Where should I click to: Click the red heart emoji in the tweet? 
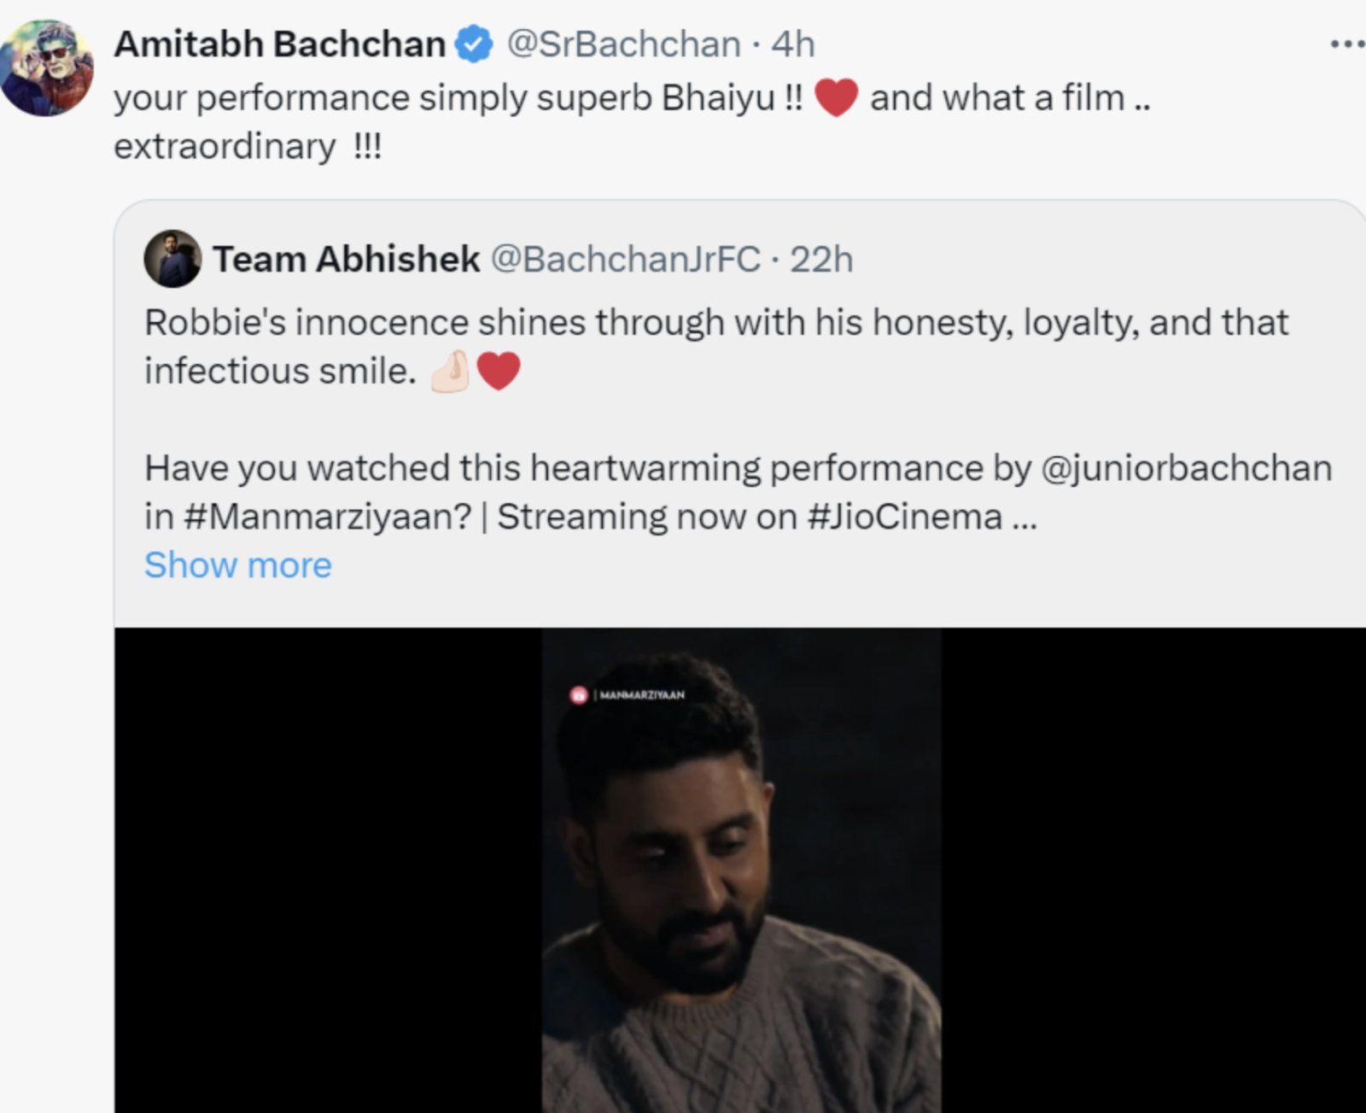[x=840, y=96]
